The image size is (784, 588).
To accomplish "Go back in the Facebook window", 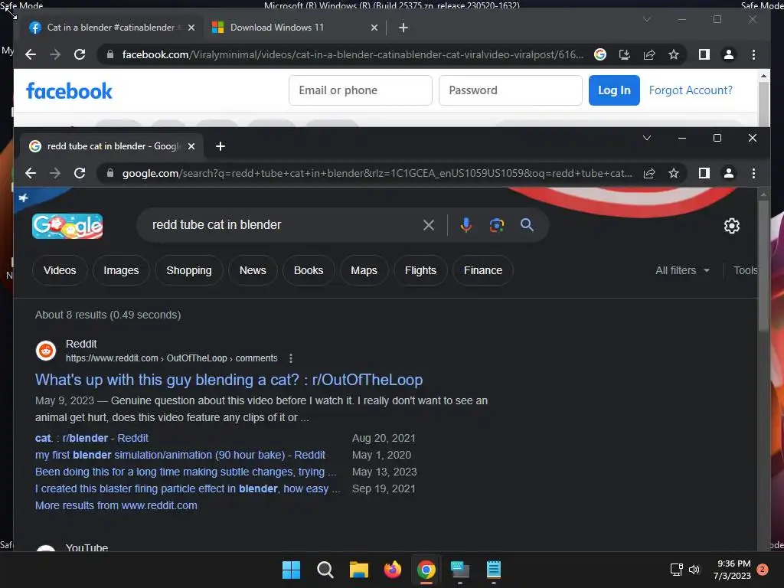I will [31, 54].
